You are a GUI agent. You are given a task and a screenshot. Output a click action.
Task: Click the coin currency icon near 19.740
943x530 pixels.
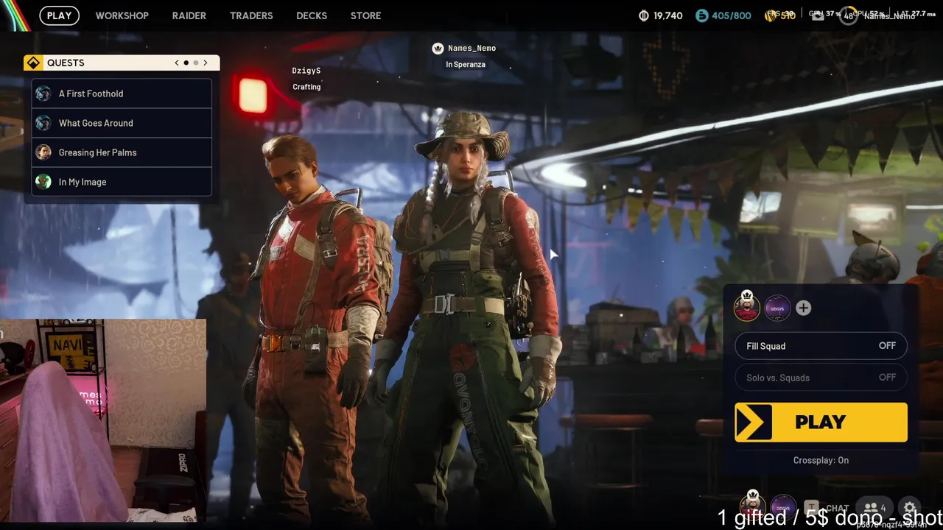[643, 15]
